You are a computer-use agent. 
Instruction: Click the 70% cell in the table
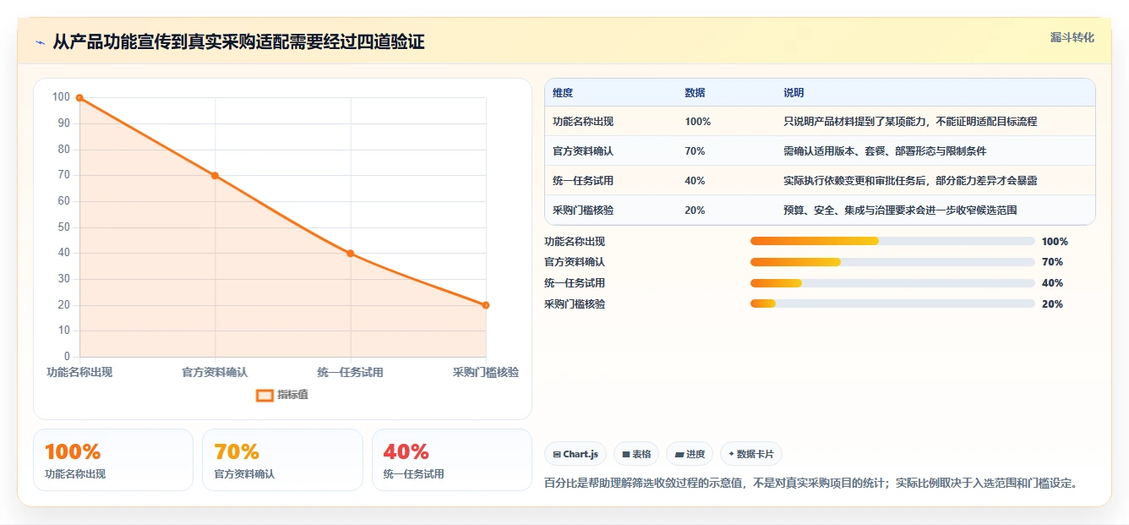click(695, 151)
